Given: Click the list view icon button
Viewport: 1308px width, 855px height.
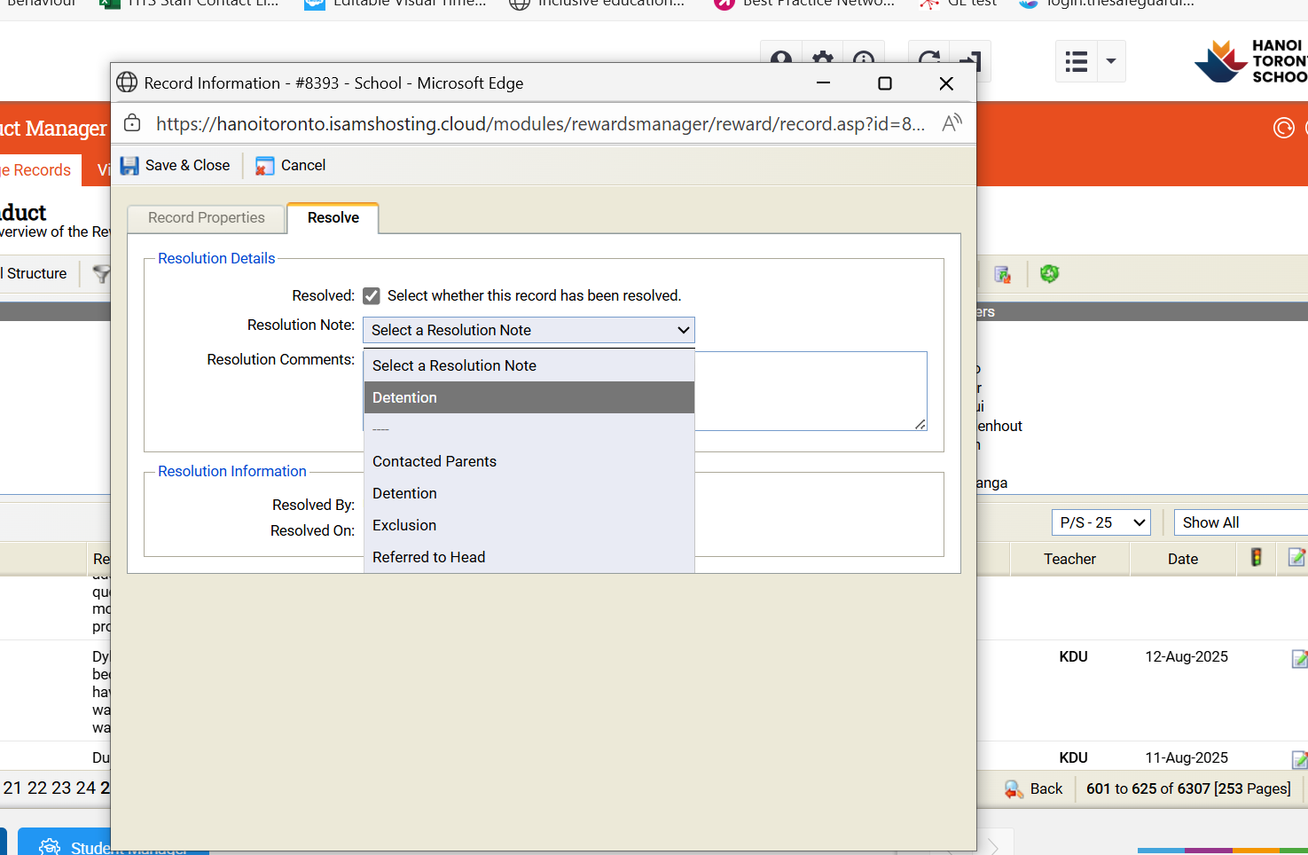Looking at the screenshot, I should click(1077, 62).
